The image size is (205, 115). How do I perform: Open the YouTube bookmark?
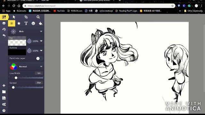click(59, 11)
